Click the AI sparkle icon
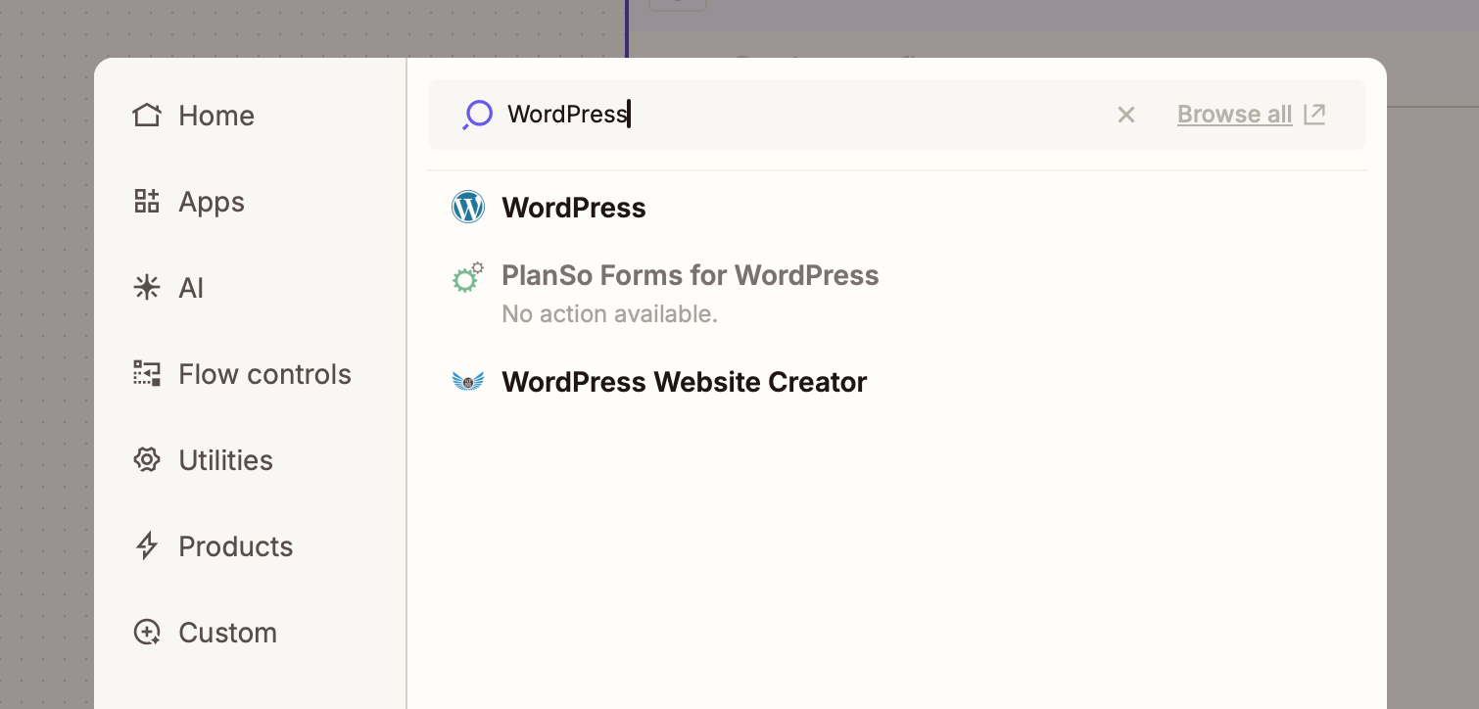Screen dimensions: 1479x709 [147, 288]
